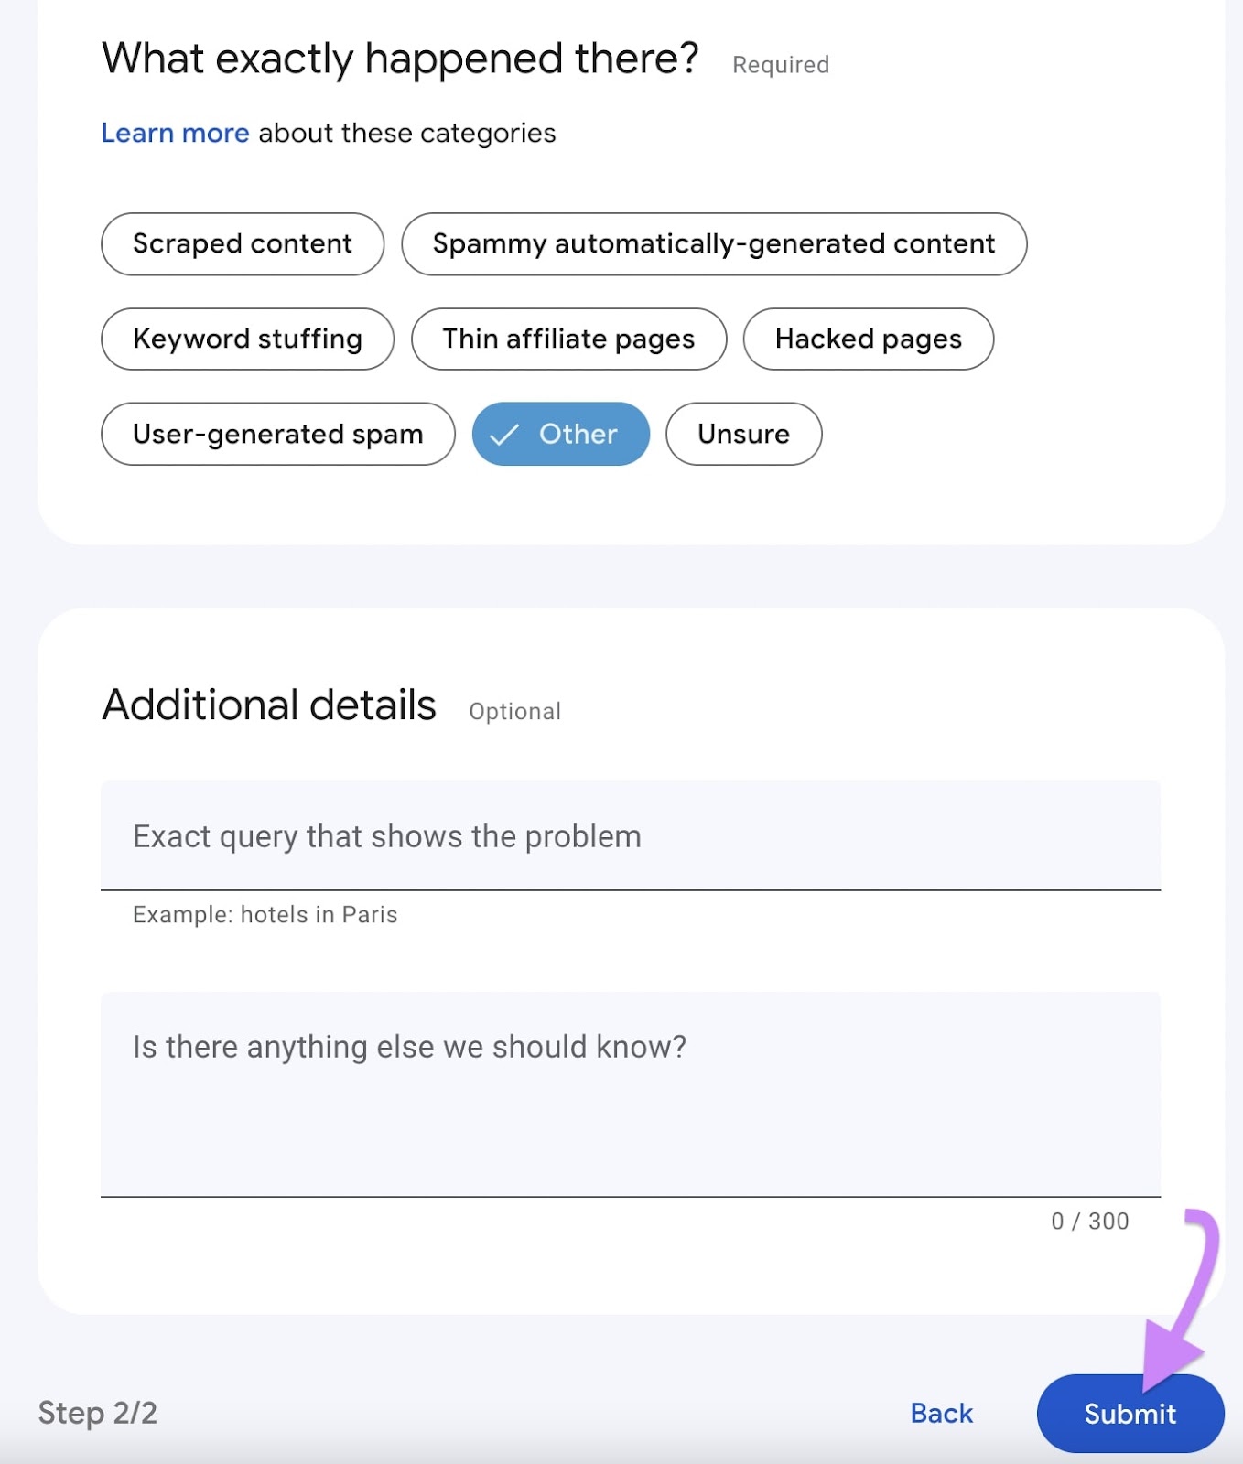Select the Scraped content category
The height and width of the screenshot is (1464, 1243).
(242, 243)
